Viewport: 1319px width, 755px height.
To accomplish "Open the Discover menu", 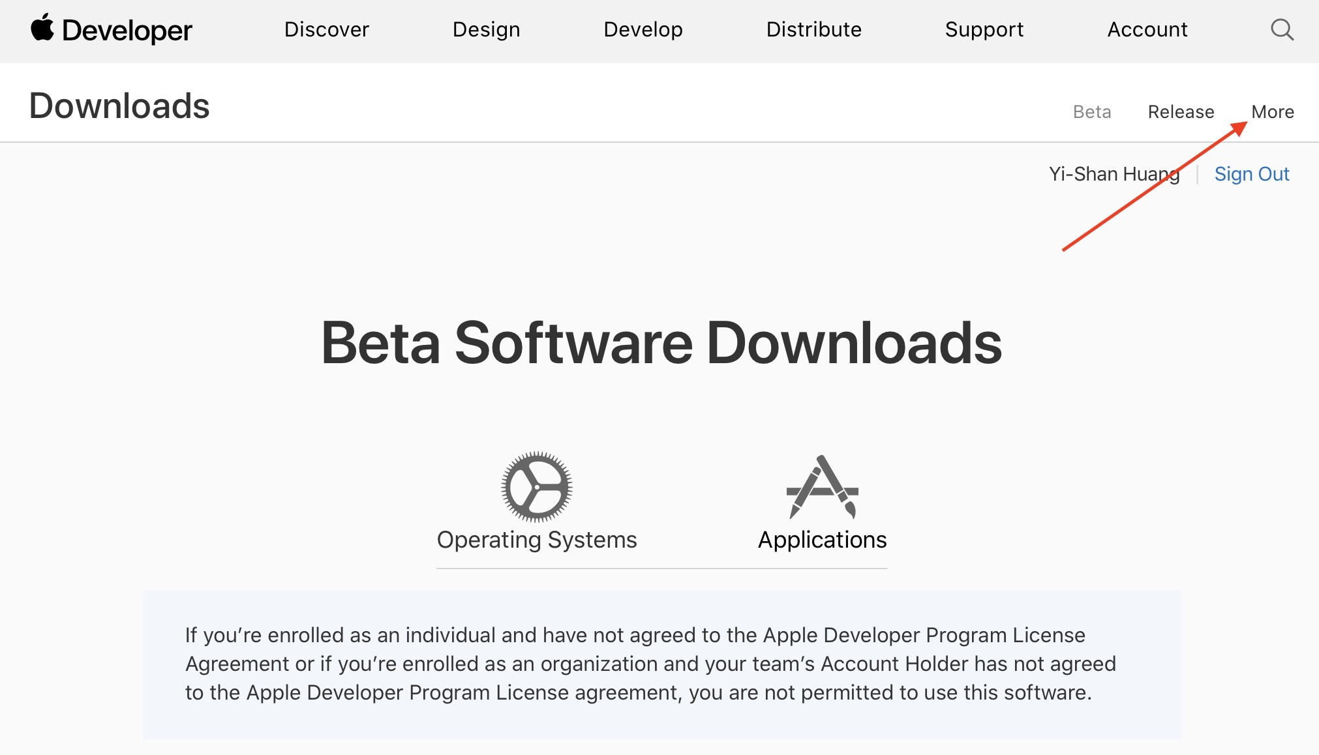I will (326, 29).
